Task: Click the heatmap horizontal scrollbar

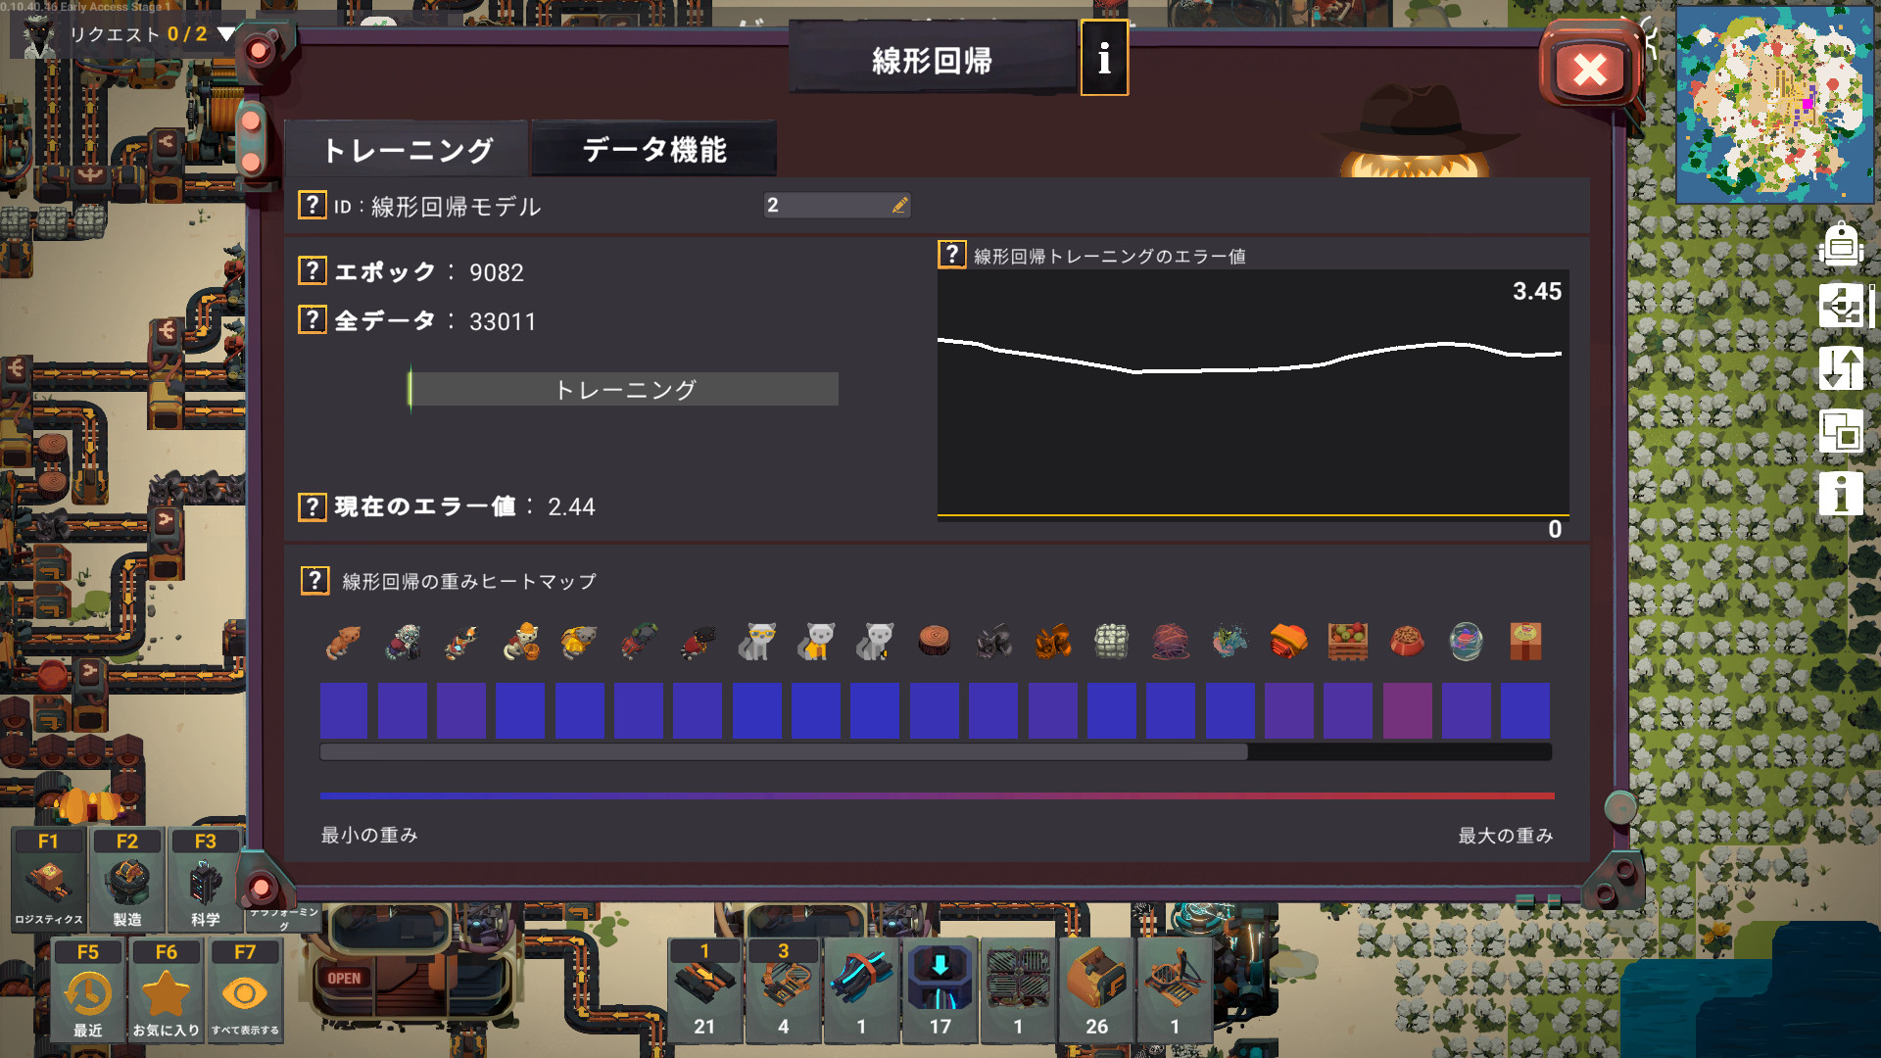Action: [x=784, y=752]
